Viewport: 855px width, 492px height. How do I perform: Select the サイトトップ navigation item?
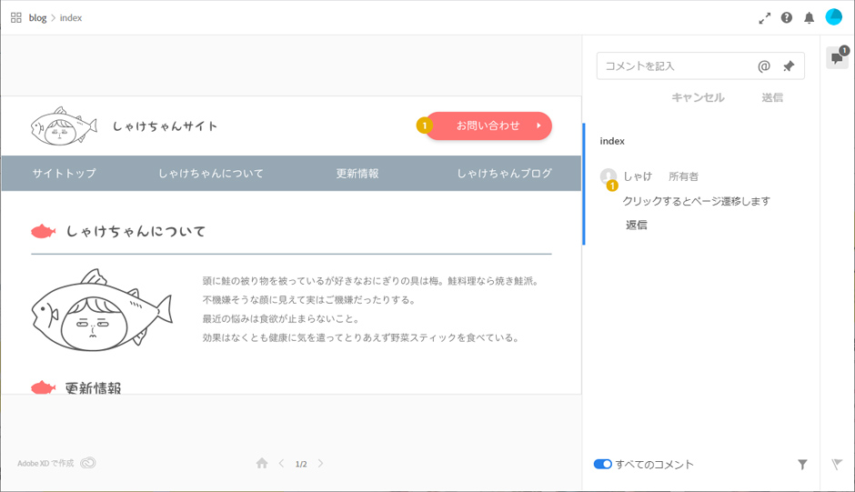64,174
